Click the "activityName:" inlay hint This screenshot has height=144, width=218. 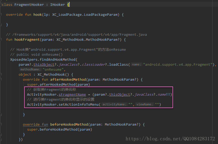tap(114, 104)
